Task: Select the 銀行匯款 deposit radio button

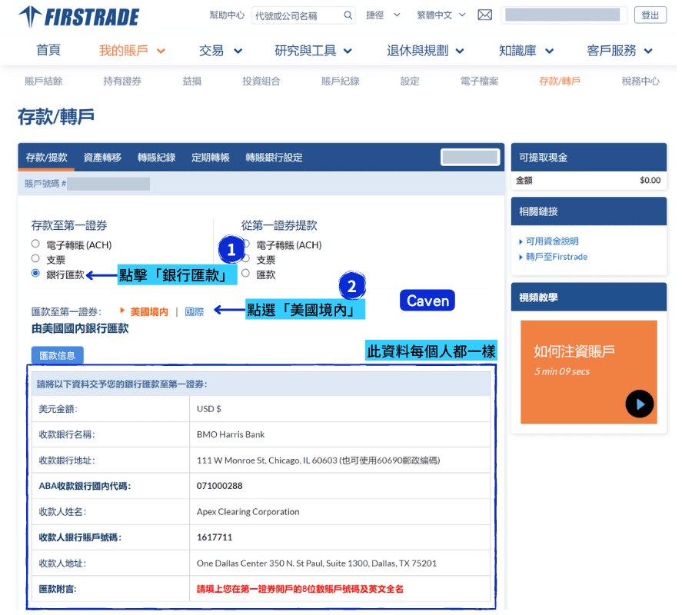Action: (34, 273)
